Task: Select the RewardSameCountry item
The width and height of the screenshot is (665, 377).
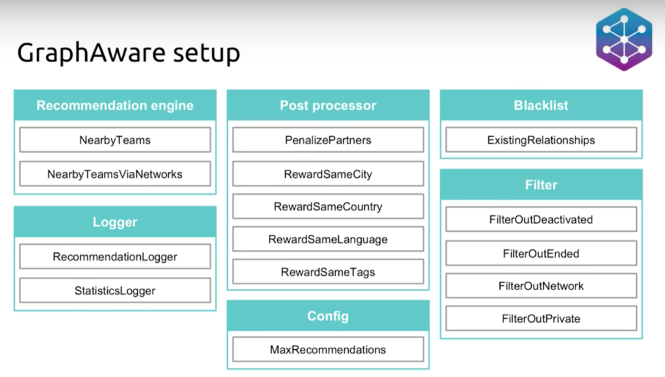Action: tap(328, 206)
